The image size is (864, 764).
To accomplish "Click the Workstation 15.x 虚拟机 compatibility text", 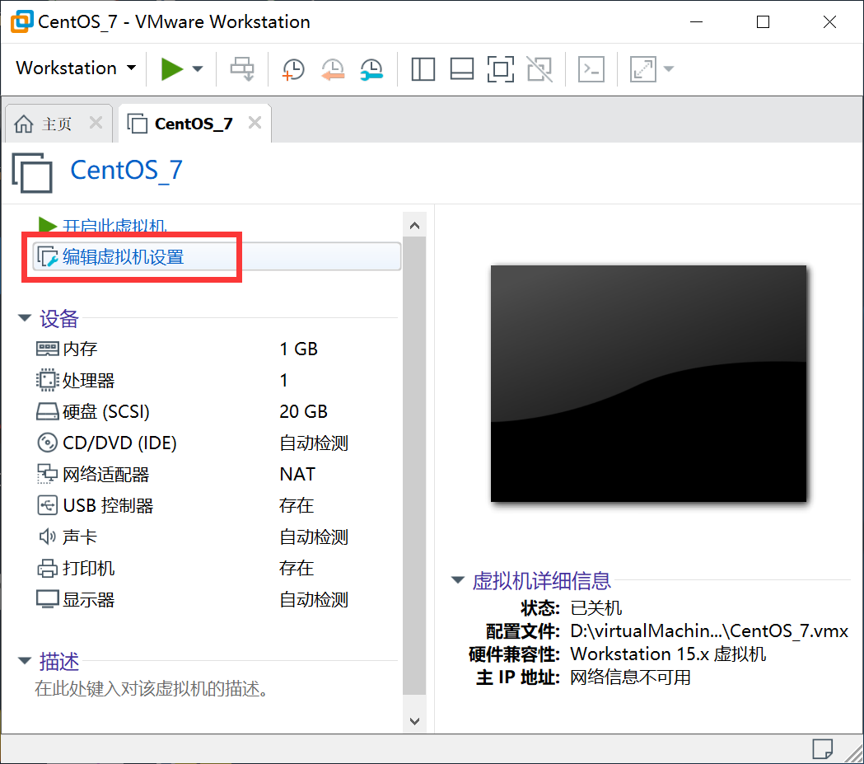I will click(668, 654).
